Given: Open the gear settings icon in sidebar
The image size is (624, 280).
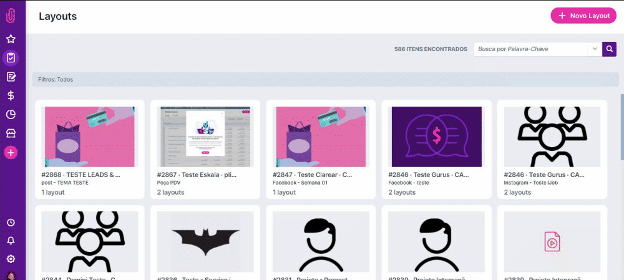Looking at the screenshot, I should coord(11,259).
